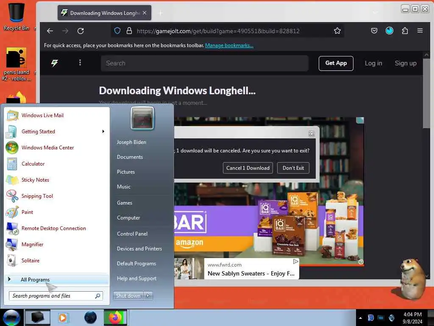
Task: Open Recycle Bin on desktop
Action: point(17,17)
